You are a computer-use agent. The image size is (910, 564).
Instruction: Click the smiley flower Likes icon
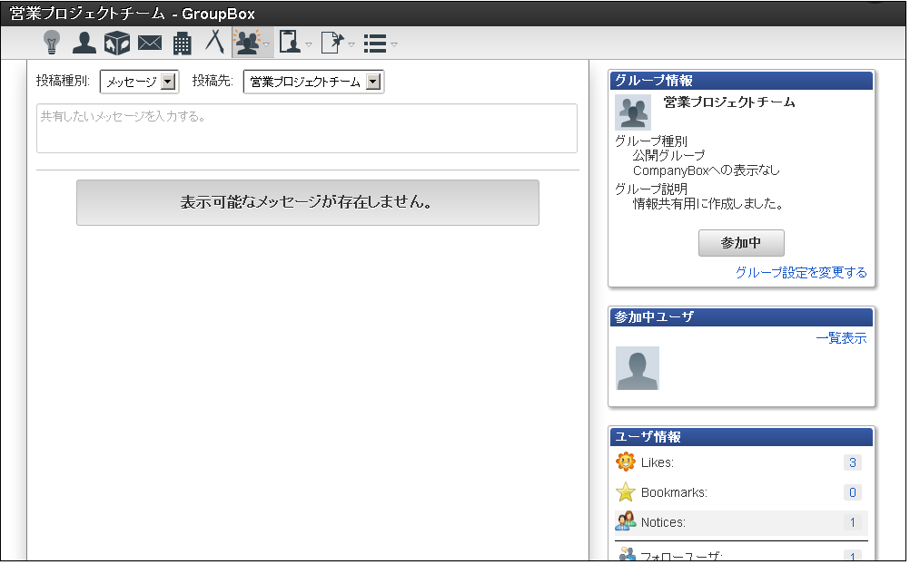pos(626,462)
